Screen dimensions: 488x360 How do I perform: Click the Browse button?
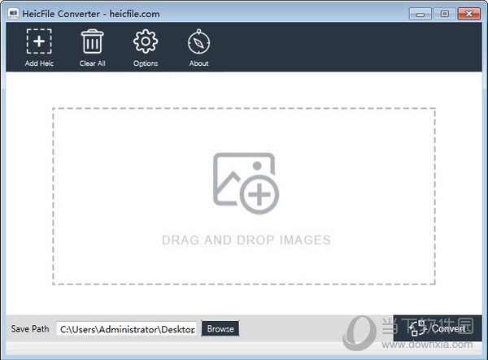(220, 328)
